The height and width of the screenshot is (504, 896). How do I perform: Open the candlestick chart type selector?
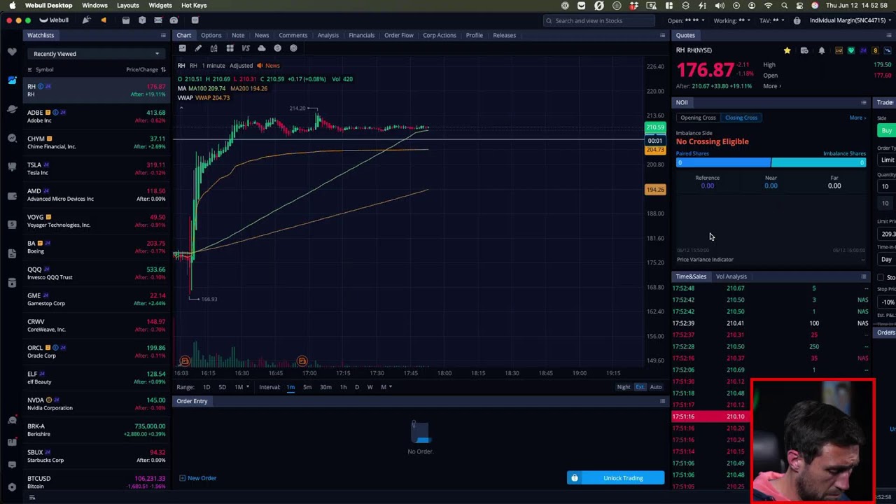click(x=213, y=48)
